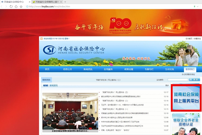202x135 pixels.
Task: Open news "党旗下的社保人"网上宣讲会（二）
Action: [x=115, y=100]
